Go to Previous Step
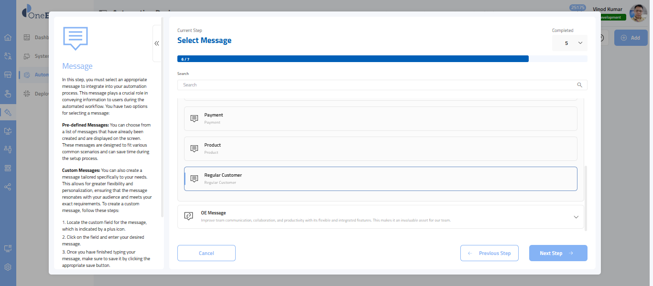 coord(490,253)
